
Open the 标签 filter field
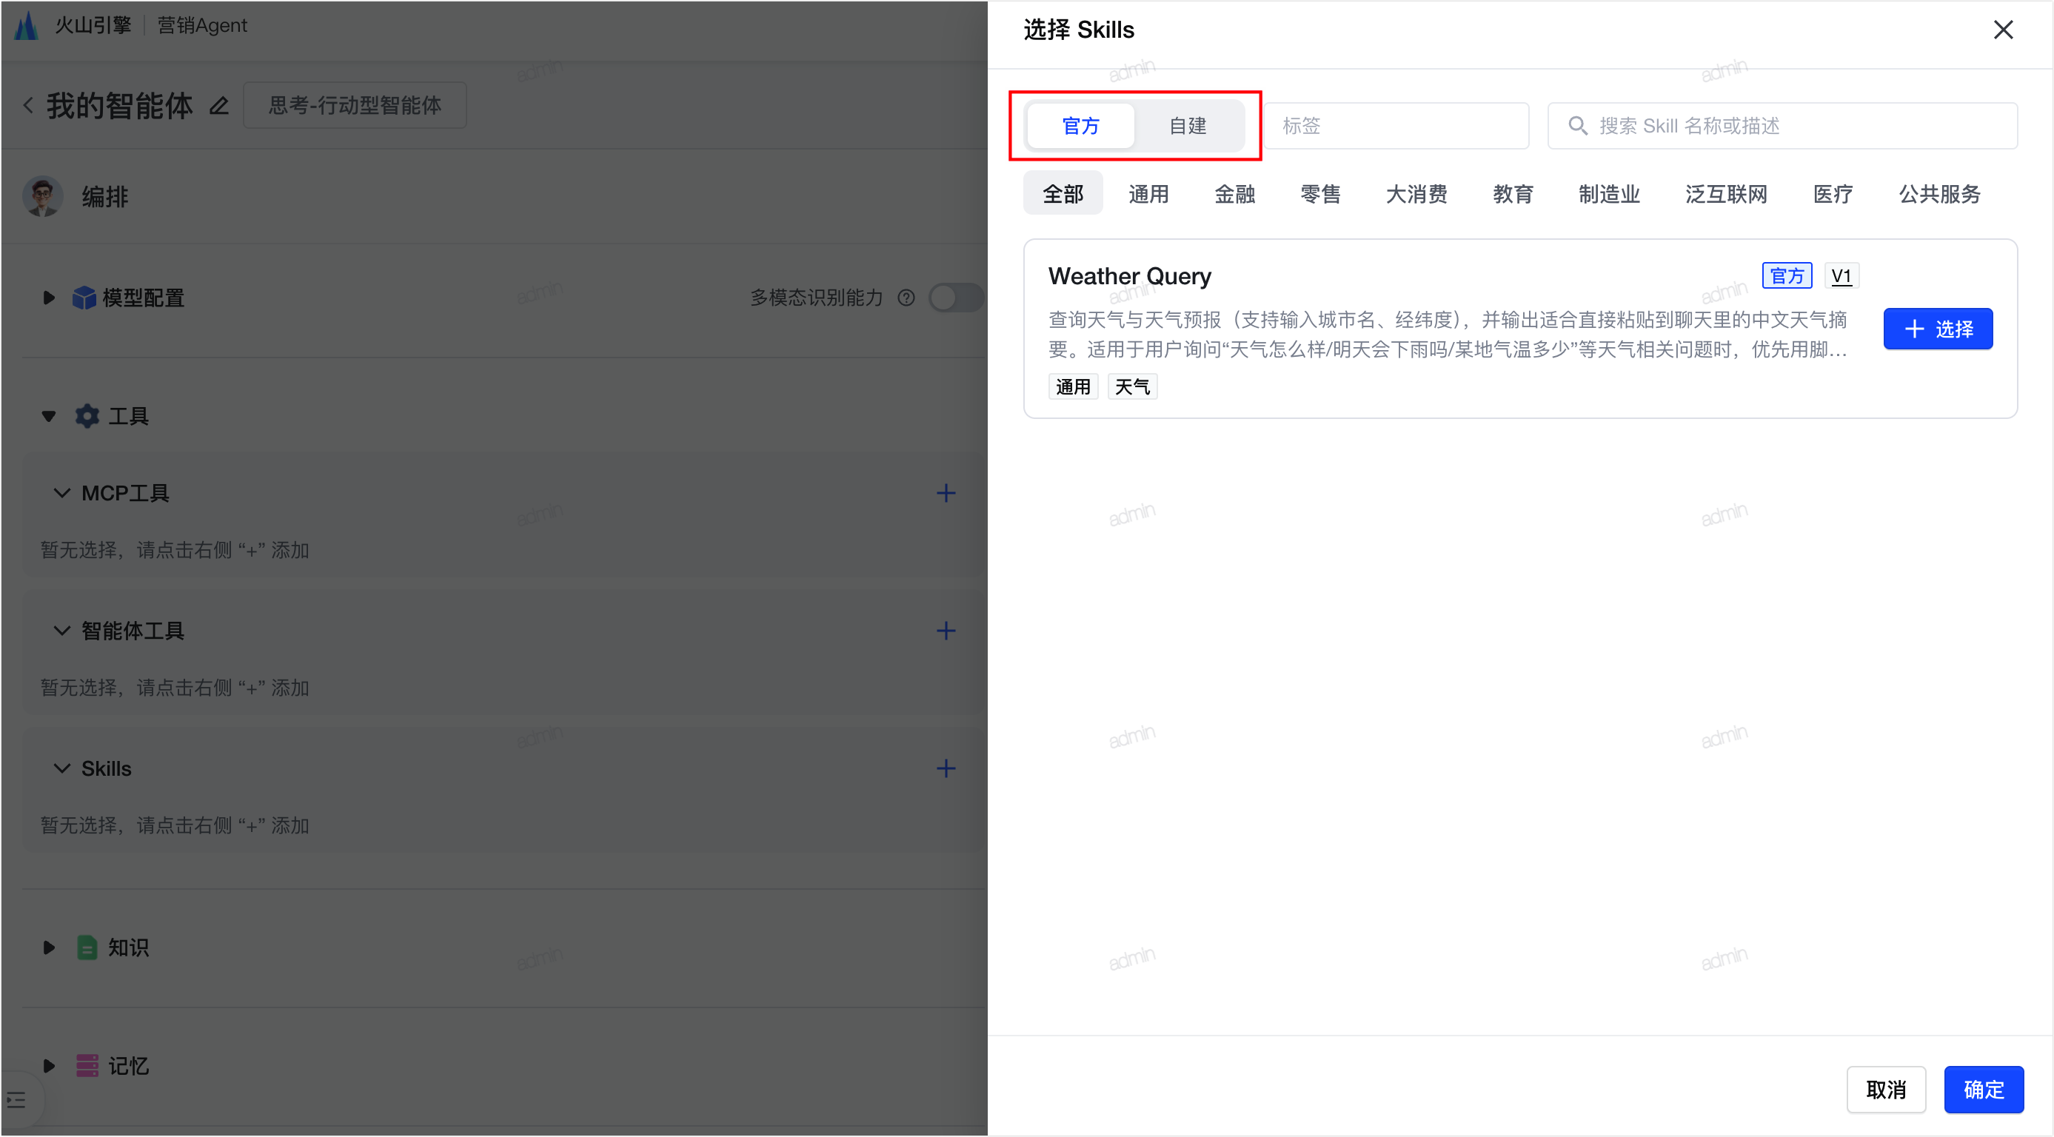click(x=1396, y=126)
